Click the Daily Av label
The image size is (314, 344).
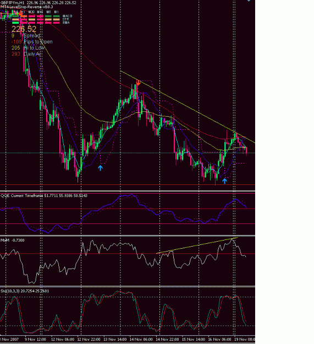[x=32, y=54]
